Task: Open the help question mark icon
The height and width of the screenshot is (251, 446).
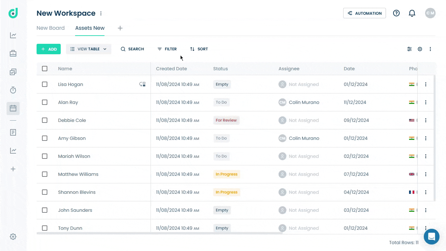Action: tap(396, 13)
